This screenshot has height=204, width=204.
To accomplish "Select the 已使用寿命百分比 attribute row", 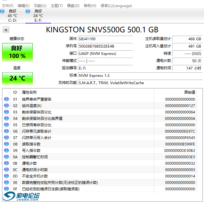I will pos(100,125).
